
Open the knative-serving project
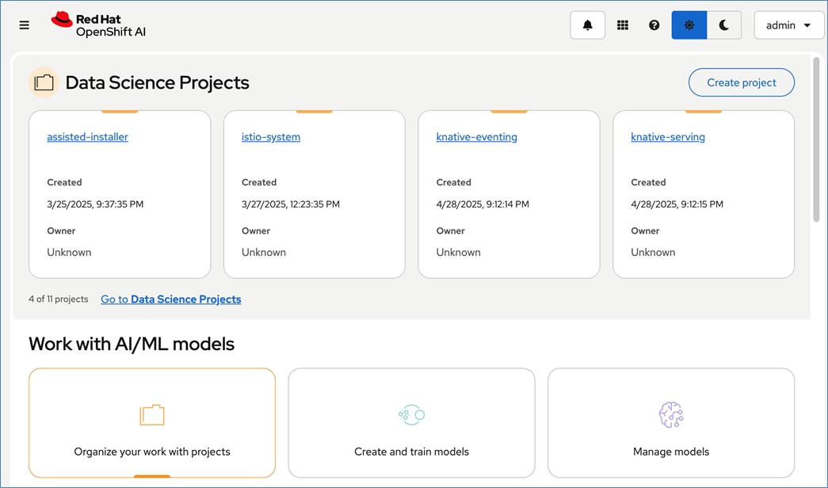coord(668,137)
